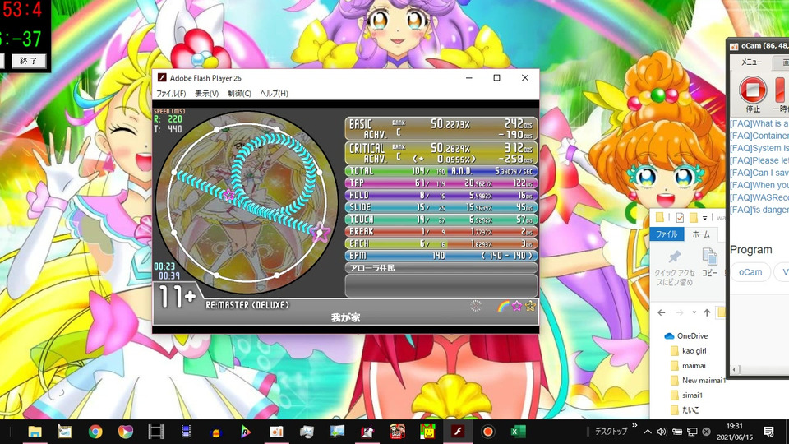789x444 pixels.
Task: Expand Explorer's recent locations chevron
Action: 694,312
